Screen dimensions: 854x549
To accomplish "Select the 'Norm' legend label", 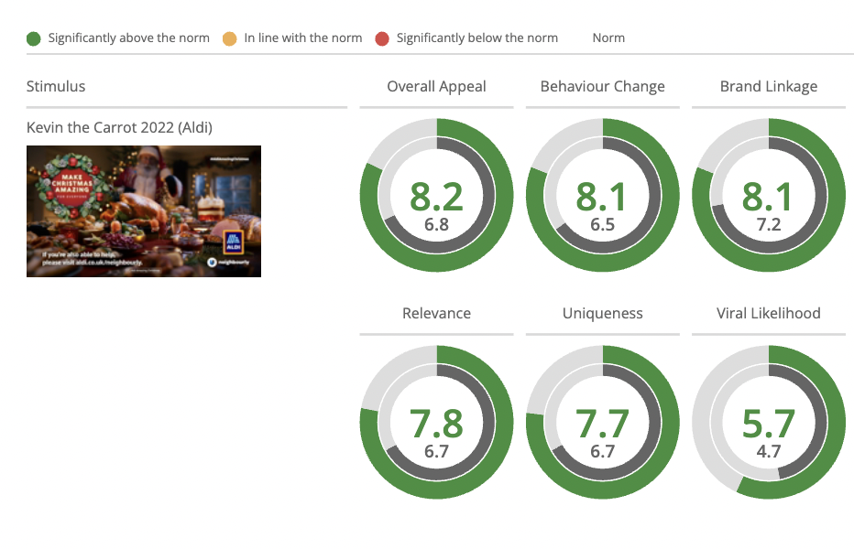I will tap(608, 38).
